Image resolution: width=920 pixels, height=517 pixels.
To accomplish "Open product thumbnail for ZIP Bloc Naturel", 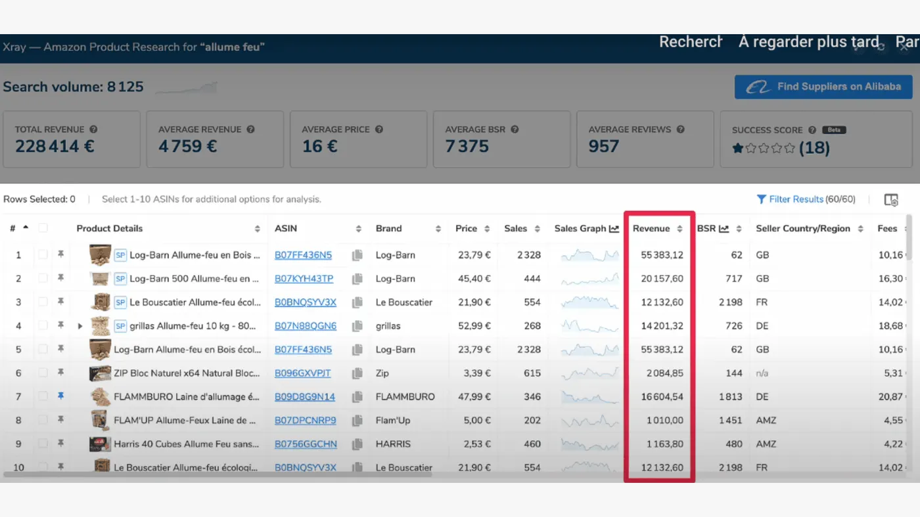I will 100,373.
